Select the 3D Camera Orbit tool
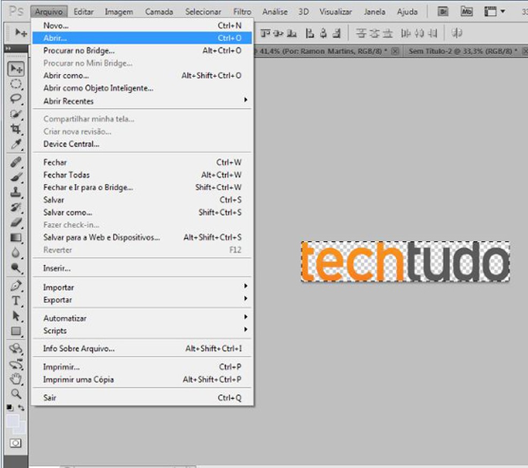This screenshot has width=528, height=468. tap(16, 364)
